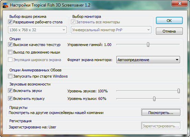Click the Формат экрана монитора label
Screen dimensions: 190x137
point(90,60)
